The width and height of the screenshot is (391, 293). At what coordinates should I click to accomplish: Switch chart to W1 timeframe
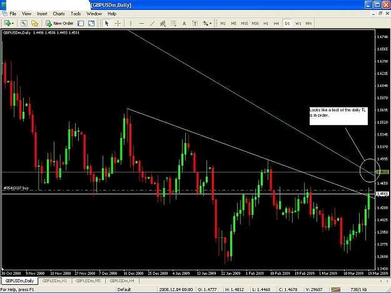pos(298,23)
